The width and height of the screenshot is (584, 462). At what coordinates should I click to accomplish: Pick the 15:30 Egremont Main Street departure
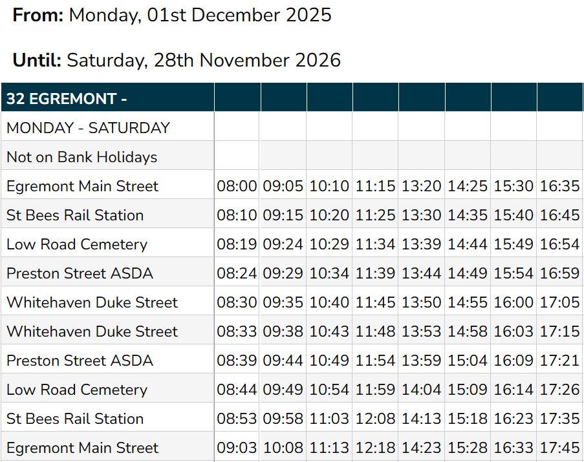(x=514, y=186)
